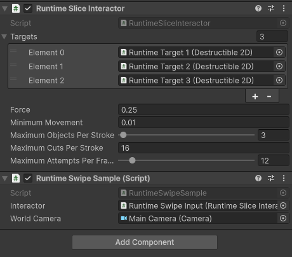292x257 pixels.
Task: Click the Element 0 label
Action: [x=46, y=52]
